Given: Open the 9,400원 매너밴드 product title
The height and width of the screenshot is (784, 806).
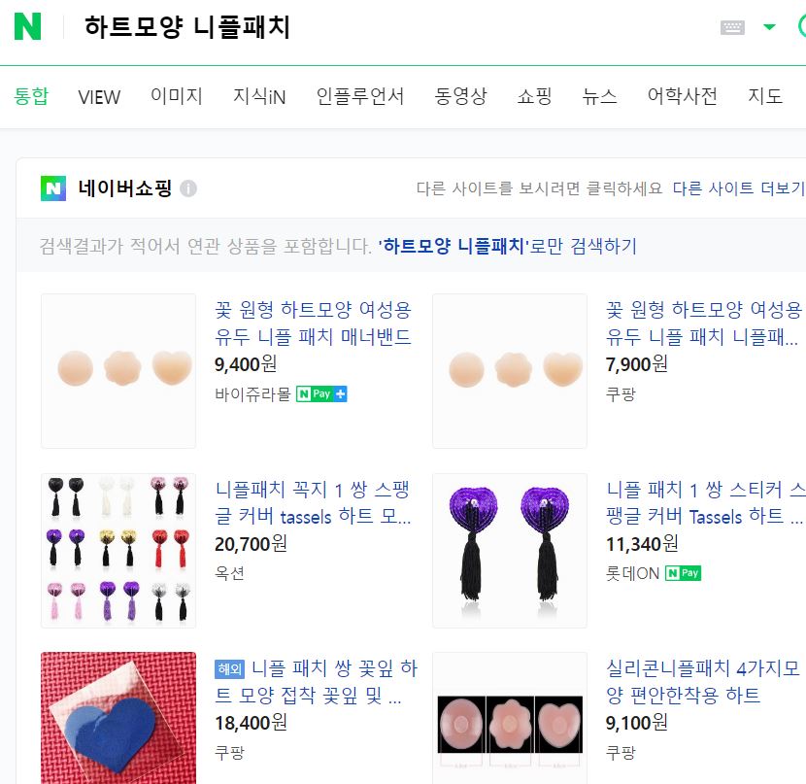Looking at the screenshot, I should pos(313,324).
